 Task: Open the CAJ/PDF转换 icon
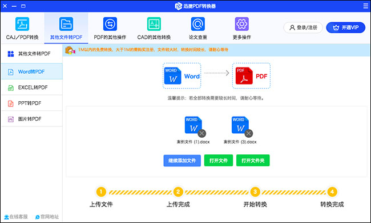(x=22, y=24)
